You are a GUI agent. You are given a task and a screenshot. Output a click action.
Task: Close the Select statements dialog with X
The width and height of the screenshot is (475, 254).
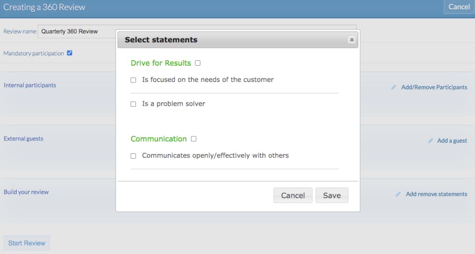tap(351, 40)
